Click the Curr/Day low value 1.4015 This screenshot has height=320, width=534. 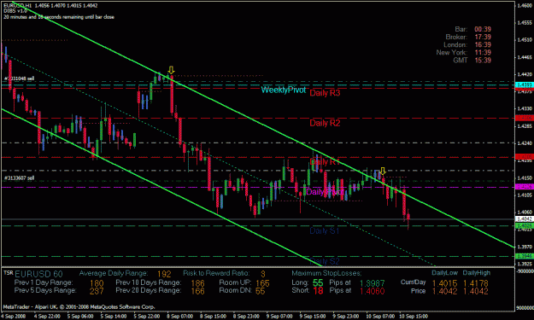[445, 283]
